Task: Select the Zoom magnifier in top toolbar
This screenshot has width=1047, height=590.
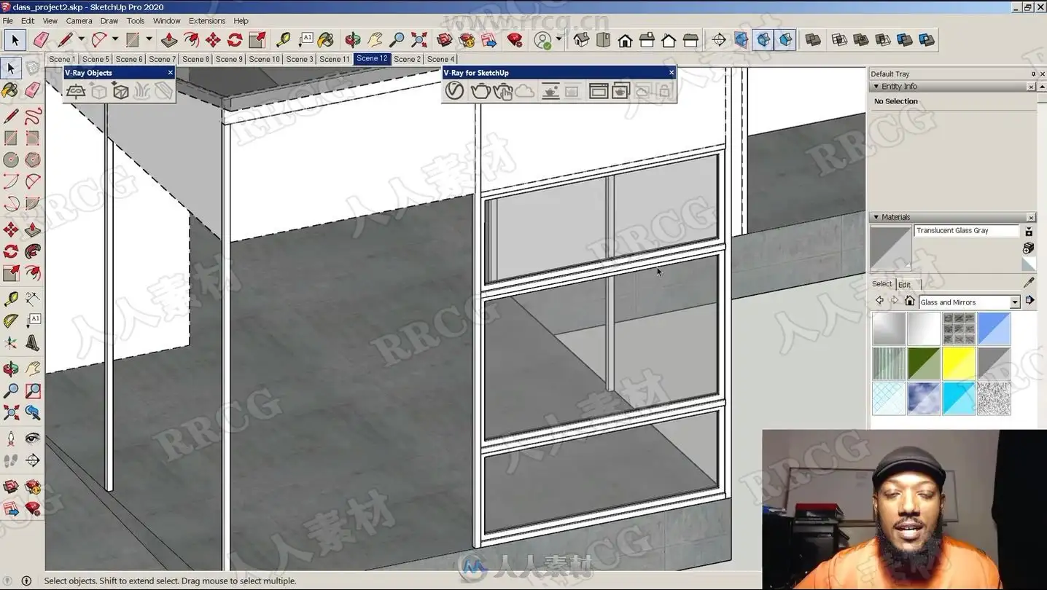Action: coord(397,39)
